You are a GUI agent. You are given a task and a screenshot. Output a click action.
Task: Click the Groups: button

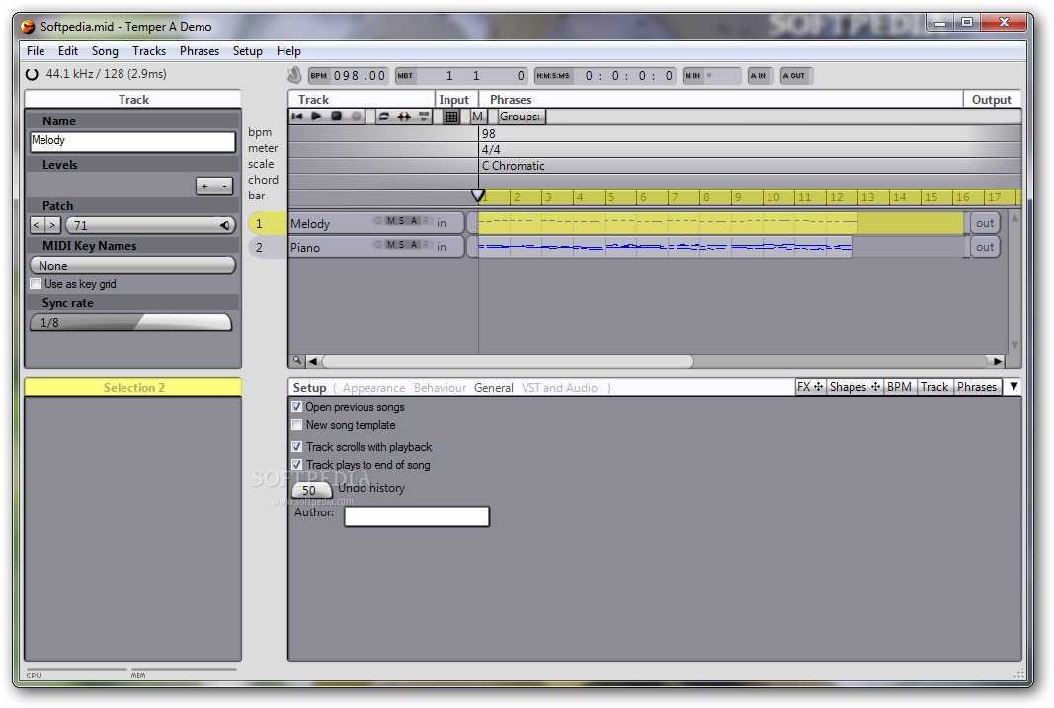(x=520, y=117)
